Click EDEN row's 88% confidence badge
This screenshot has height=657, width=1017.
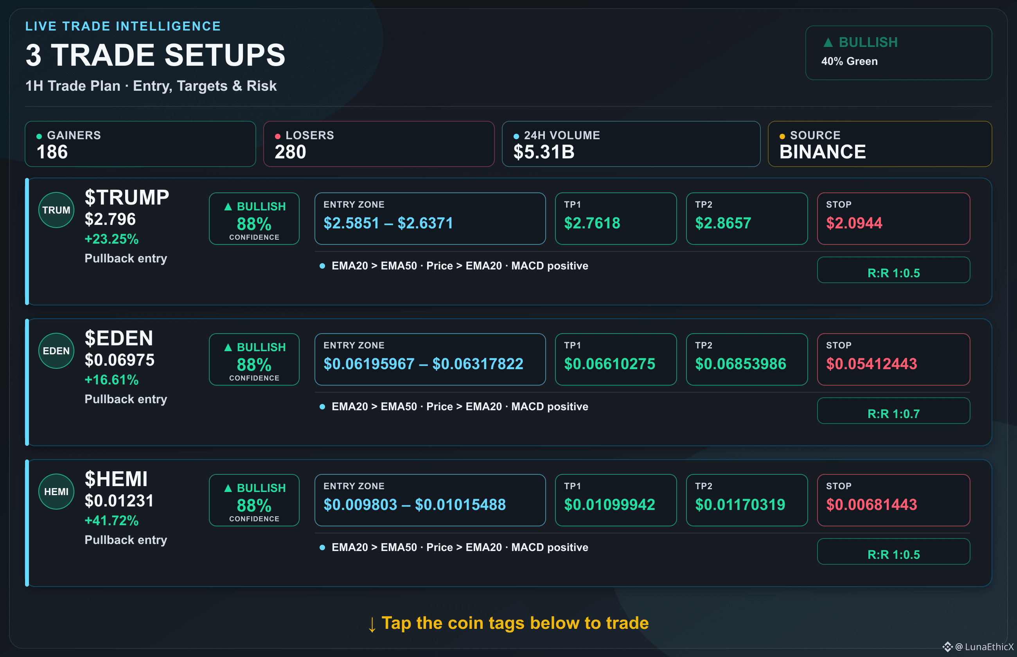pos(254,359)
